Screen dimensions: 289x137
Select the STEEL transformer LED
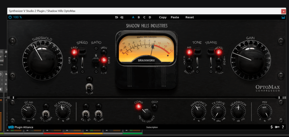(x=219, y=68)
